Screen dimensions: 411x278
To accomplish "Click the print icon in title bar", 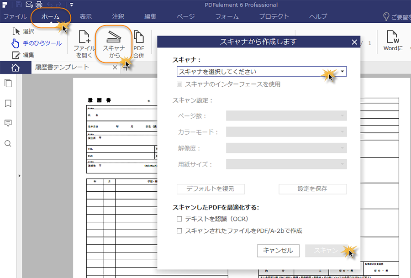I will [39, 5].
